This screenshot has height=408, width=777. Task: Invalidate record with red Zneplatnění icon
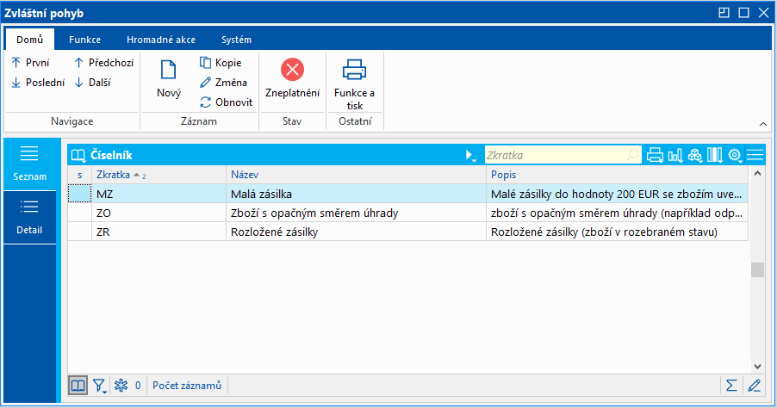coord(292,70)
